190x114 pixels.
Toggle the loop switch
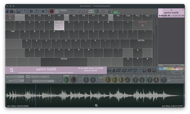click(x=31, y=81)
